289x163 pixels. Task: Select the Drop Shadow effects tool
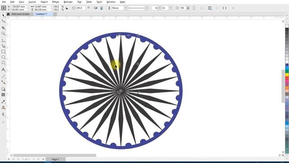[3, 89]
